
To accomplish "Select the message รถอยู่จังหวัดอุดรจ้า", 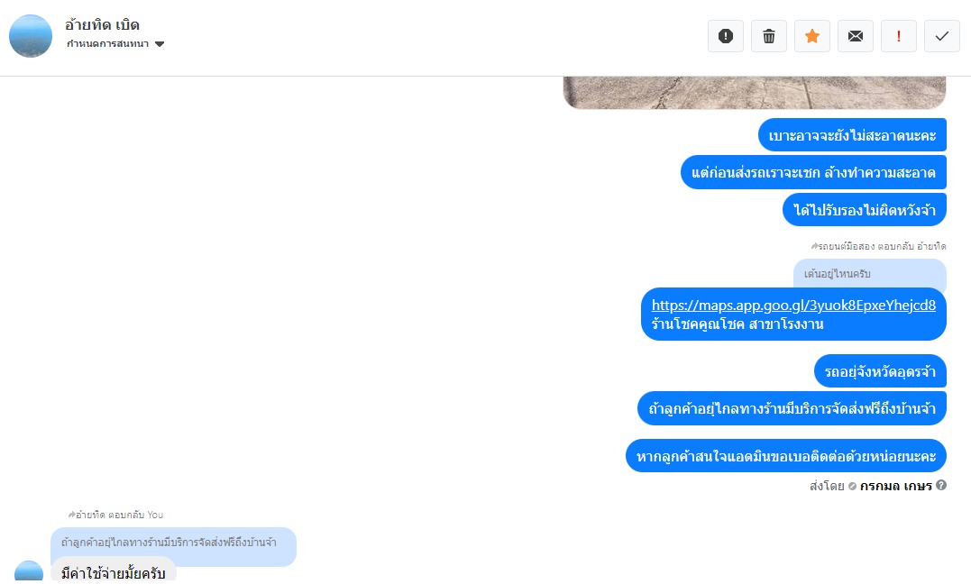I will point(880,371).
